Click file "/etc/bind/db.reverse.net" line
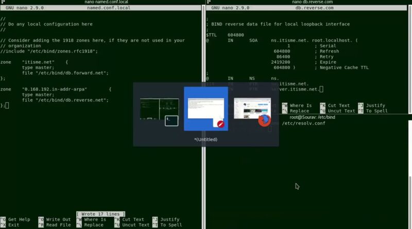The width and height of the screenshot is (412, 229). pos(65,100)
